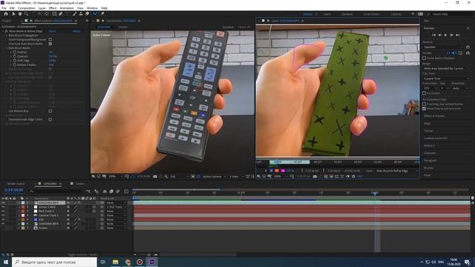This screenshot has width=475, height=267.
Task: Open About link for Roto Brush effect
Action: click(x=76, y=31)
